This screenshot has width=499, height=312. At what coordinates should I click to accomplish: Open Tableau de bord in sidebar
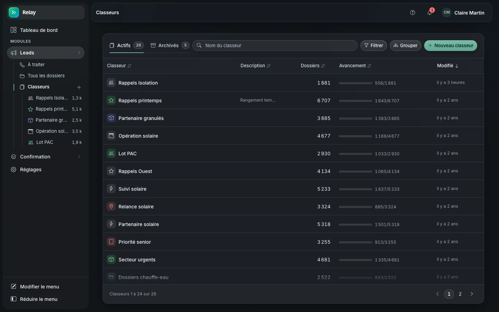46,30
